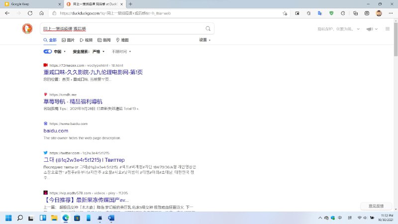Click the lock site-info icon in address bar
The width and height of the screenshot is (398, 224).
point(54,13)
